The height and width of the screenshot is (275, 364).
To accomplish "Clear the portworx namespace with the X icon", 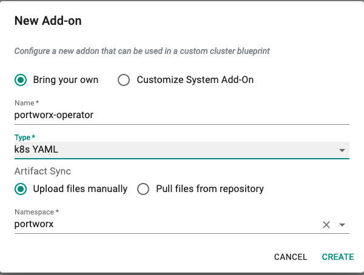I will pyautogui.click(x=326, y=225).
